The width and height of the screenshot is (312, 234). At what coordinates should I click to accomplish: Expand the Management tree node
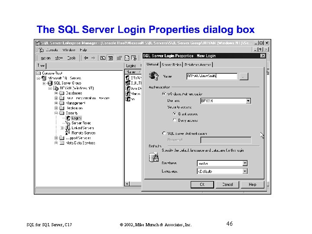(56, 103)
